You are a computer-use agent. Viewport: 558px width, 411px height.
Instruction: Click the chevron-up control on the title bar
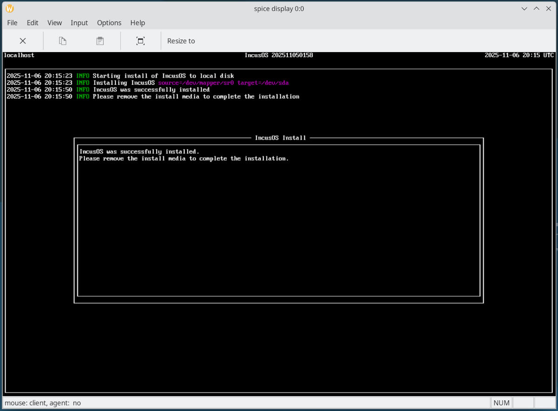[536, 8]
